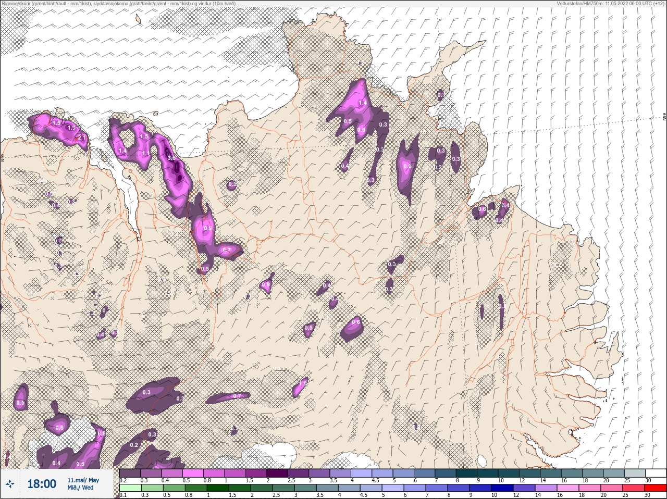Pick the deep blue swatch between 10 and 12

coord(502,489)
